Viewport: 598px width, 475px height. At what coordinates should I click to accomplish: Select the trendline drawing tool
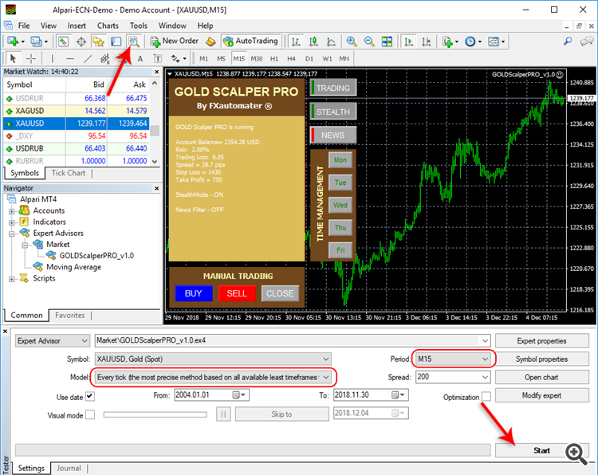tap(88, 58)
